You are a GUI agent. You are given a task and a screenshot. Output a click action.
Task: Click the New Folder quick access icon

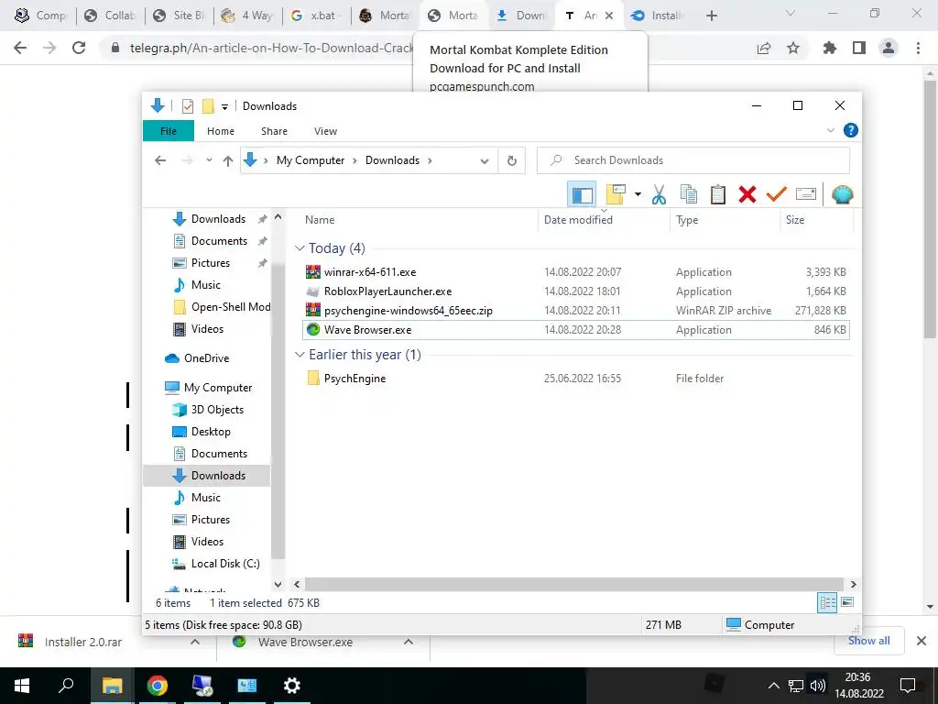tap(208, 106)
